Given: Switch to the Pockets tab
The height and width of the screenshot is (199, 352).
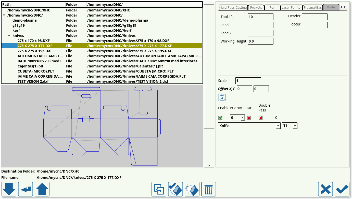Looking at the screenshot, I should click(x=256, y=7).
